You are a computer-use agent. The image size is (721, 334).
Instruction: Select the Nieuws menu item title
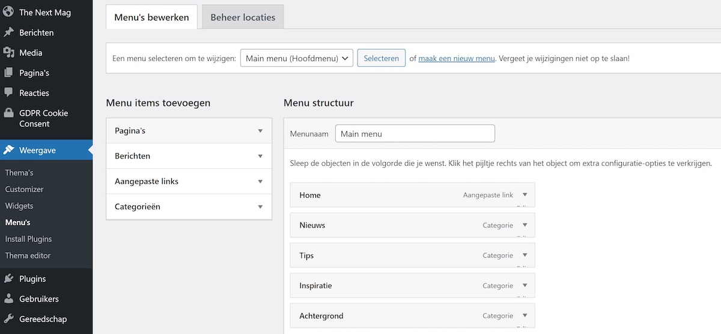tap(312, 225)
